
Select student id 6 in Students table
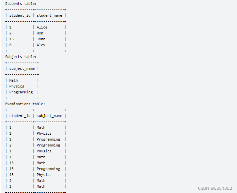[11, 45]
